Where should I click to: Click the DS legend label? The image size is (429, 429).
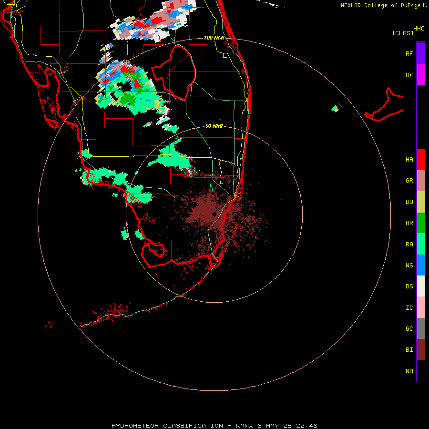(409, 286)
